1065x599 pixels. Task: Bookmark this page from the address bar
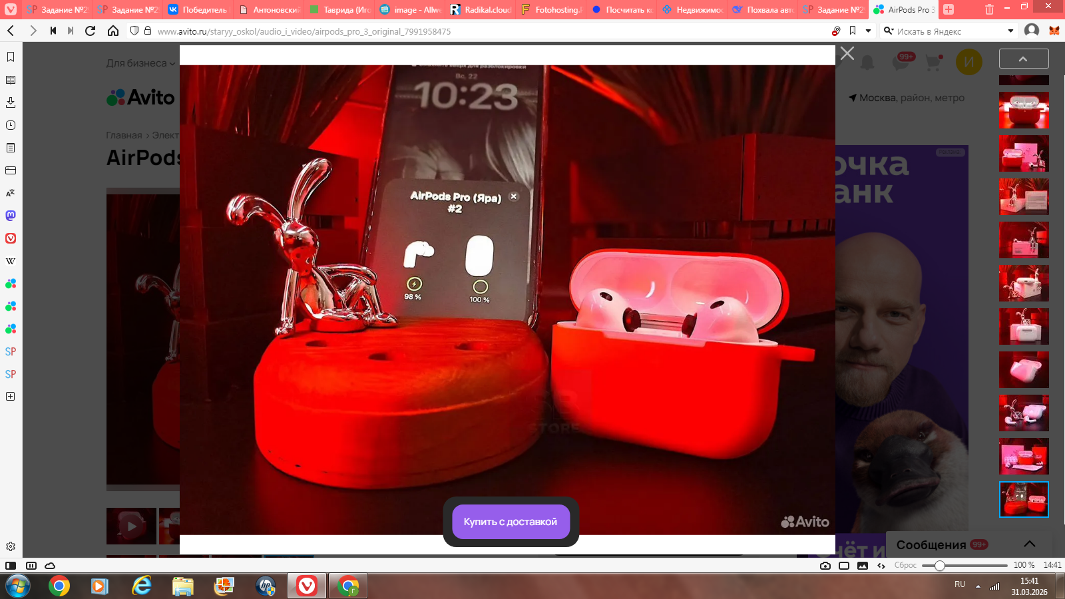tap(853, 31)
